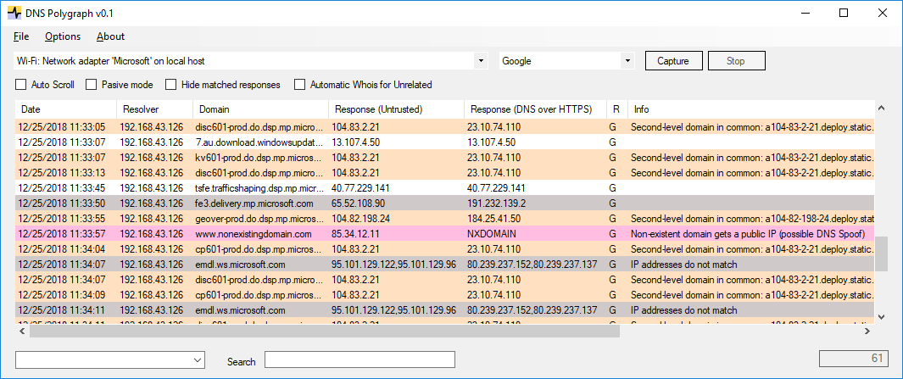Toggle the Pasive mode checkbox
The height and width of the screenshot is (379, 903).
click(x=92, y=85)
